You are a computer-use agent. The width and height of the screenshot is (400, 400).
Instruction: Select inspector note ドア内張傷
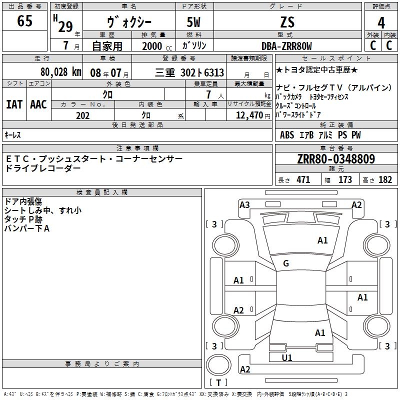pyautogui.click(x=23, y=201)
